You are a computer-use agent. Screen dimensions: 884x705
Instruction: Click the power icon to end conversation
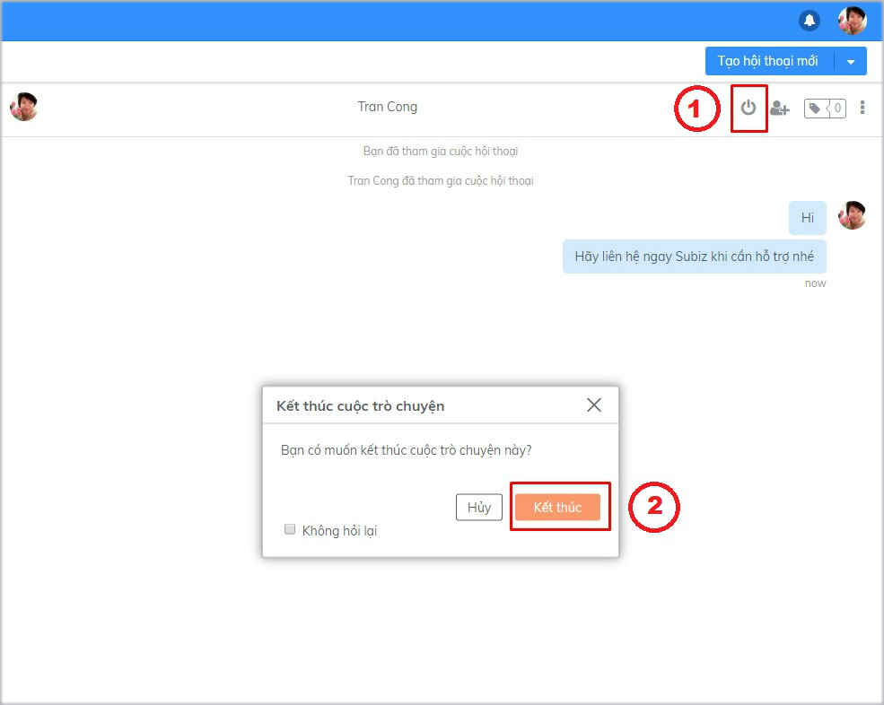[x=748, y=108]
